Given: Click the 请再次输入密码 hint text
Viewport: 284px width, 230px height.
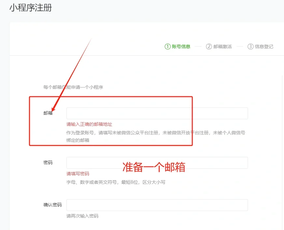Looking at the screenshot, I should coord(82,216).
